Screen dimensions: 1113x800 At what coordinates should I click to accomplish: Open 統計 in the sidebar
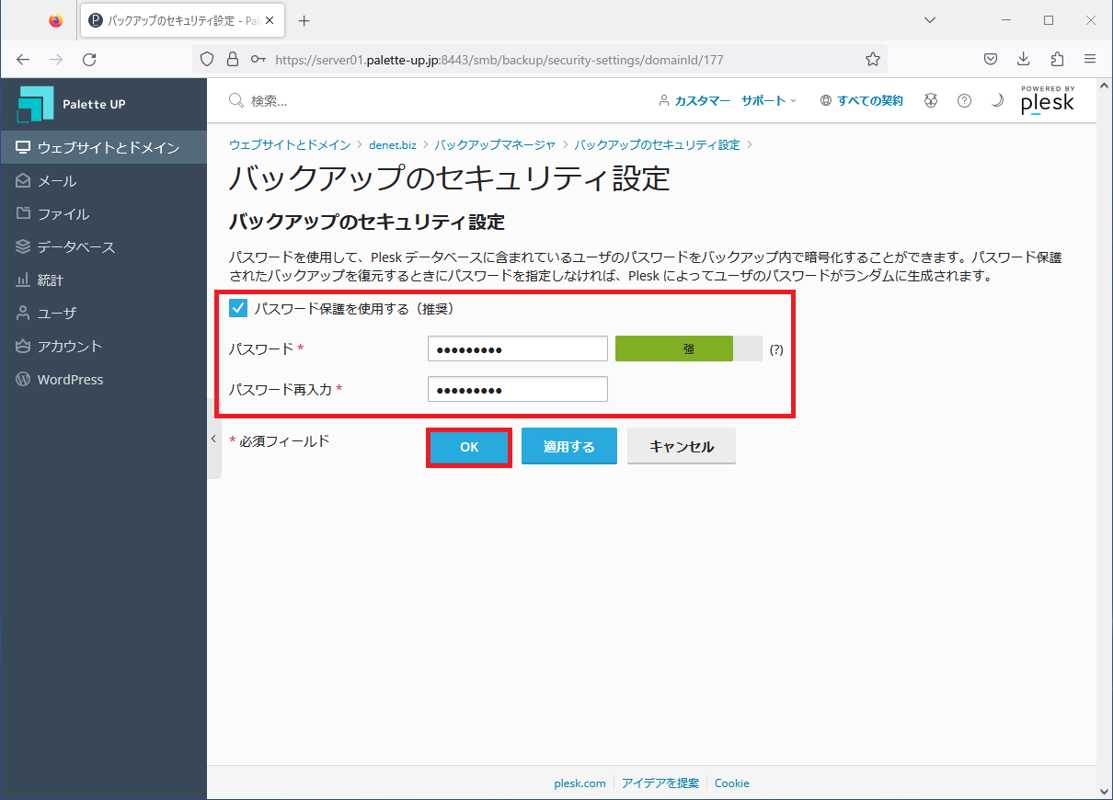click(103, 280)
